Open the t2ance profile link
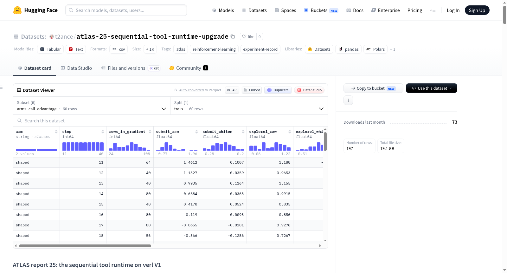 (64, 36)
